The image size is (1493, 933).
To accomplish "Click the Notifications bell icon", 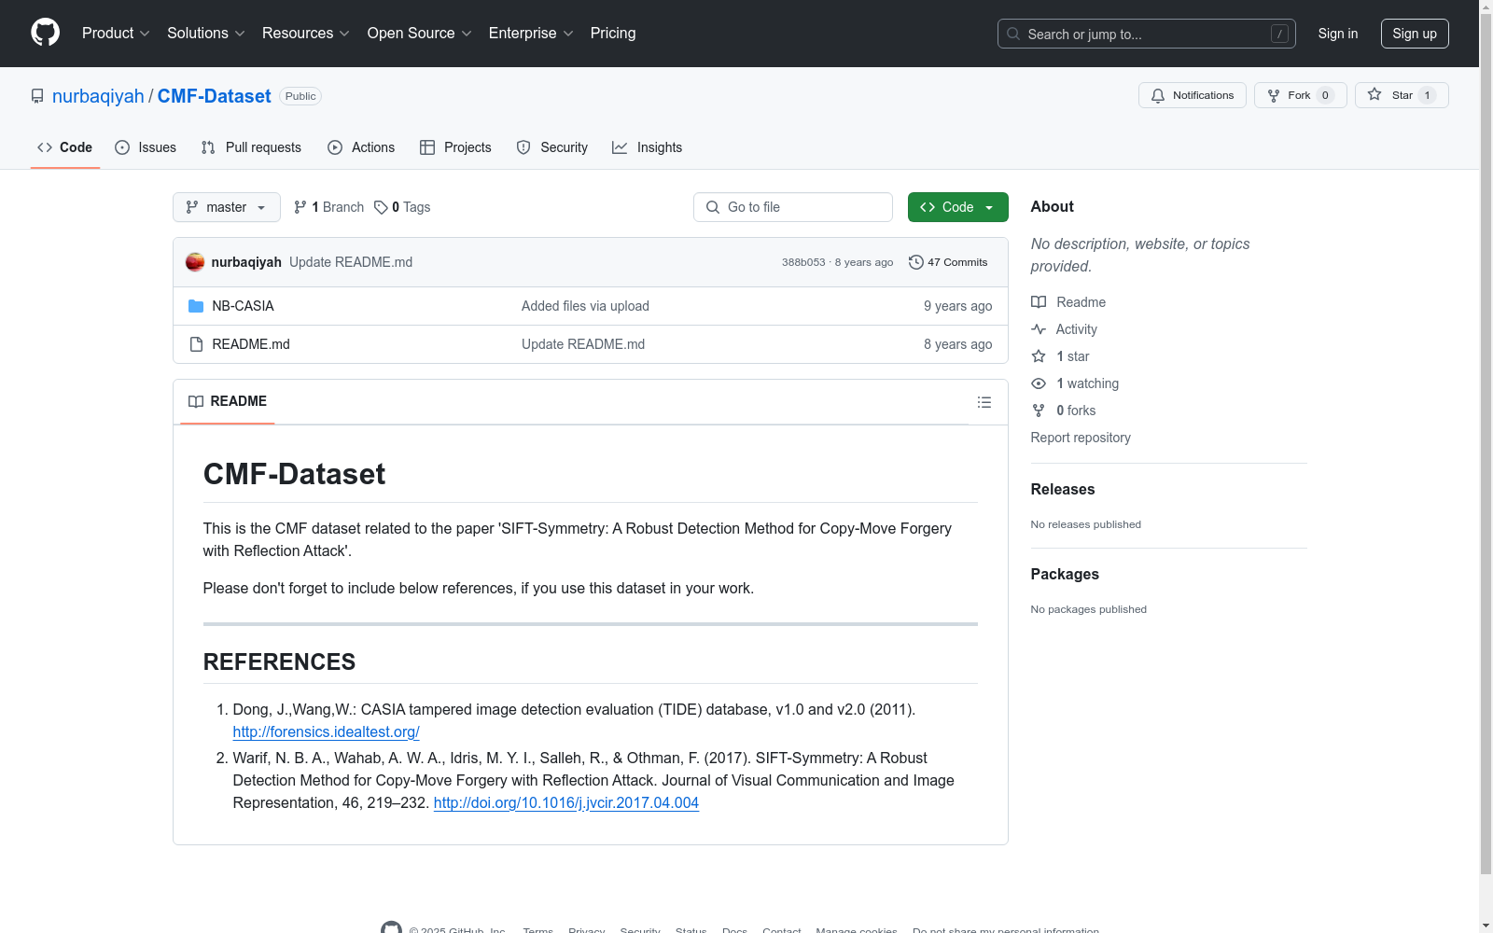I will 1158,95.
